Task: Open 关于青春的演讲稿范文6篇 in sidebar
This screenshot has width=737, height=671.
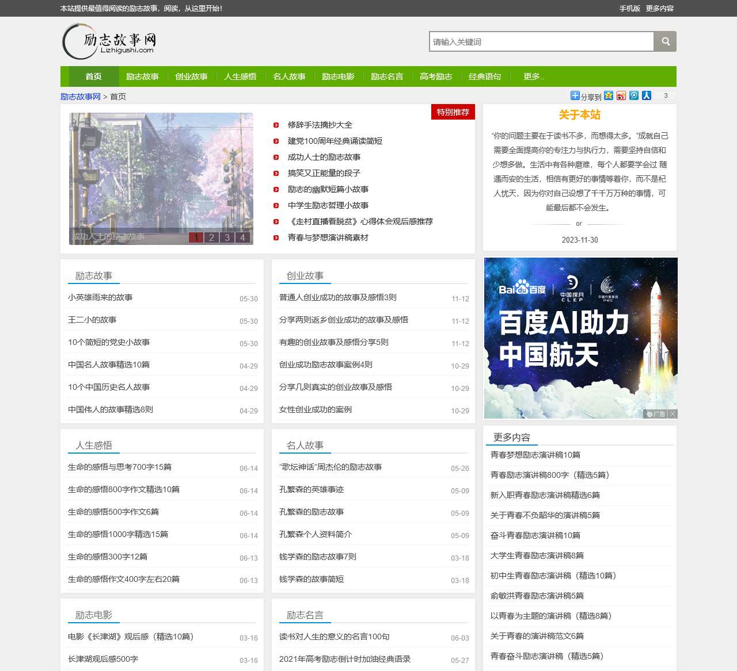Action: click(x=537, y=636)
